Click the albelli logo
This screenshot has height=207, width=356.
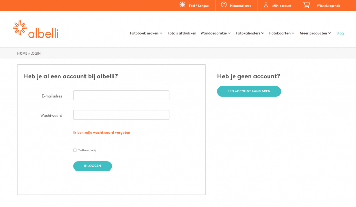35,29
